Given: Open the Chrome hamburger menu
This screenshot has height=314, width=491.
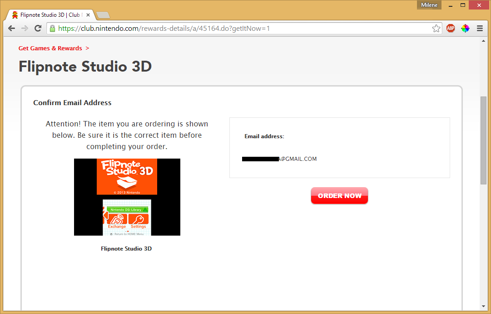Looking at the screenshot, I should tap(480, 28).
